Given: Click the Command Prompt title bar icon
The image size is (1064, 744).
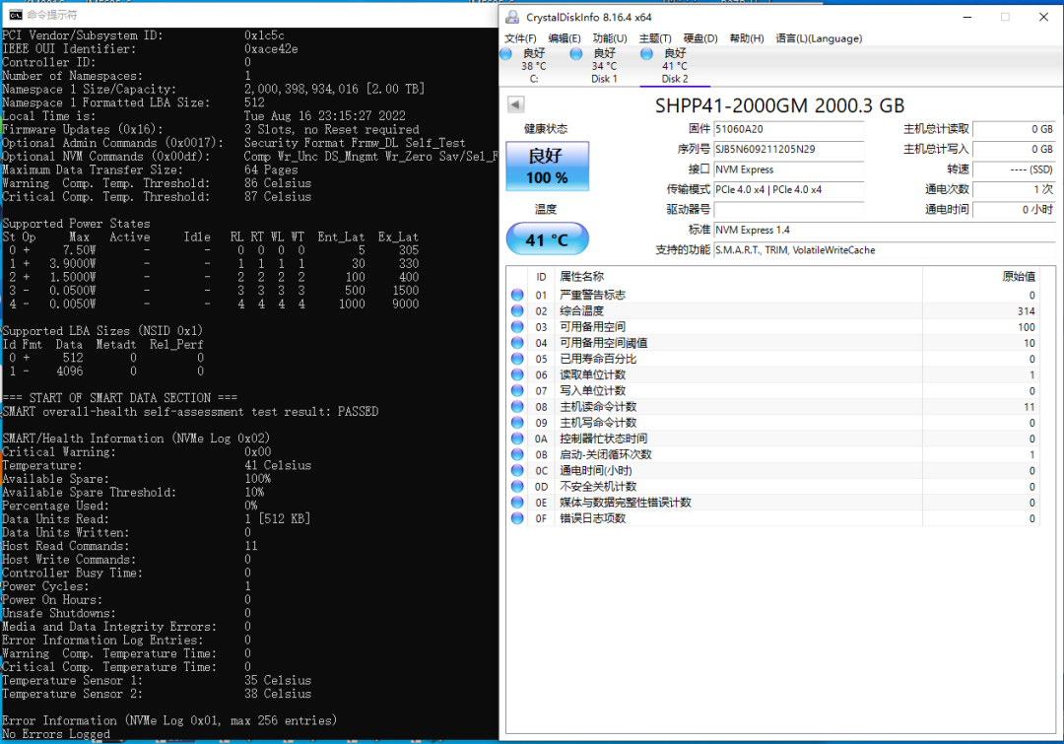Looking at the screenshot, I should point(15,14).
